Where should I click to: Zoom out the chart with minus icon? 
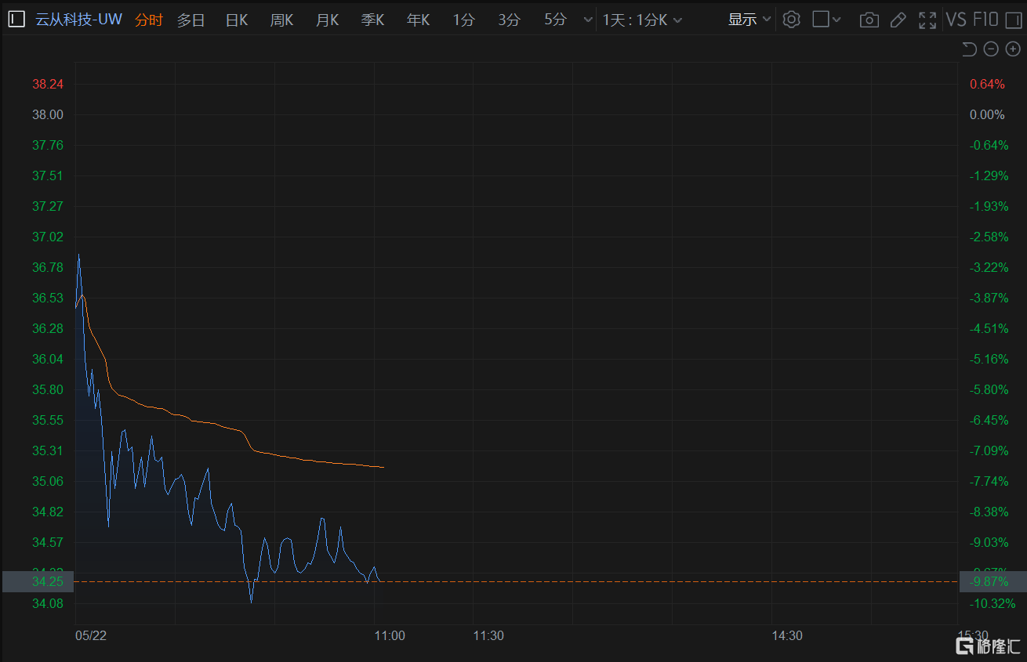pyautogui.click(x=991, y=49)
